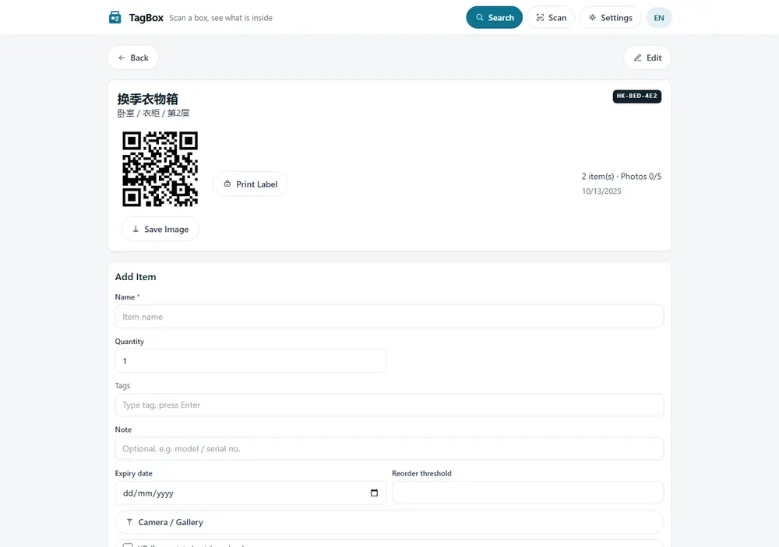Click the location text 卧室 / 衣柜 / 第2层
The width and height of the screenshot is (779, 547).
(153, 113)
